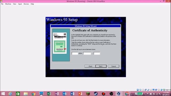Open the File menu in VirtualBox

2,4
